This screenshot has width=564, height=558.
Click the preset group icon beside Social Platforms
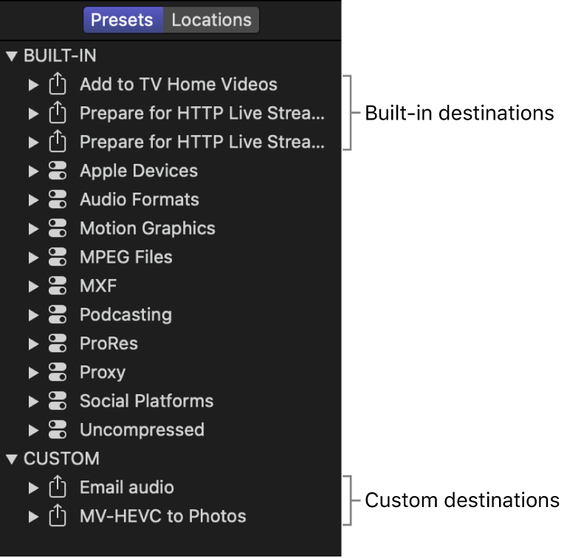pos(57,402)
